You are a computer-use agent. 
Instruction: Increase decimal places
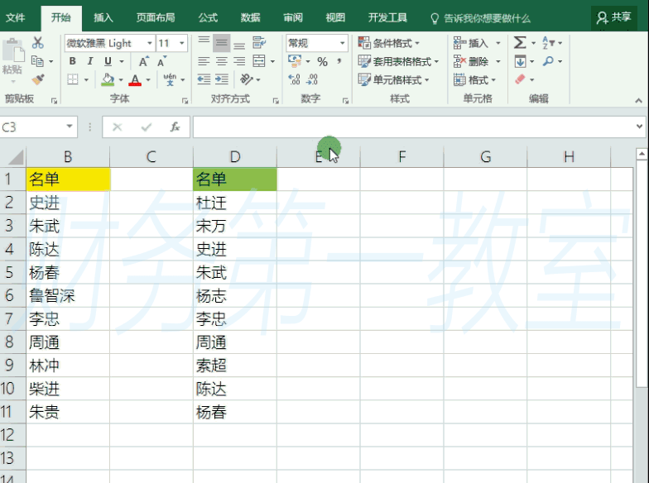[x=295, y=79]
